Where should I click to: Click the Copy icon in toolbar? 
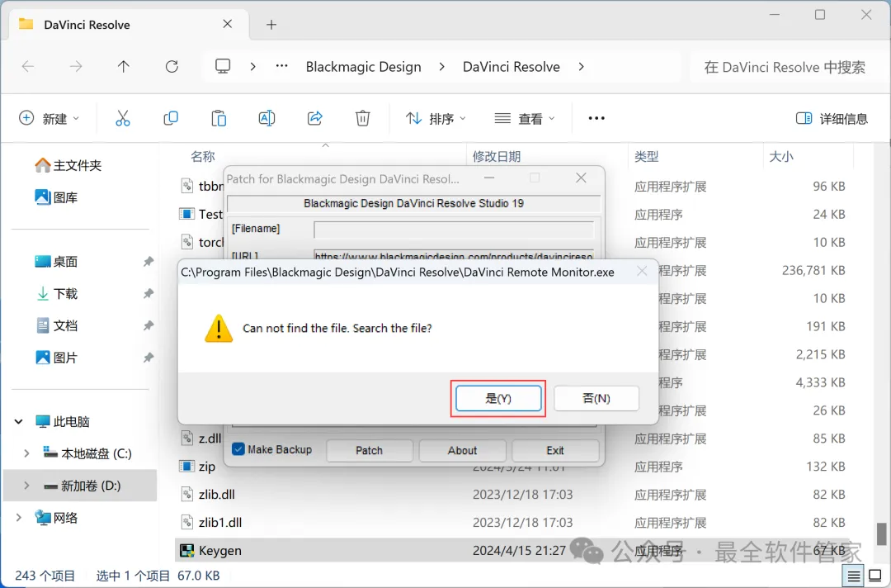tap(171, 118)
